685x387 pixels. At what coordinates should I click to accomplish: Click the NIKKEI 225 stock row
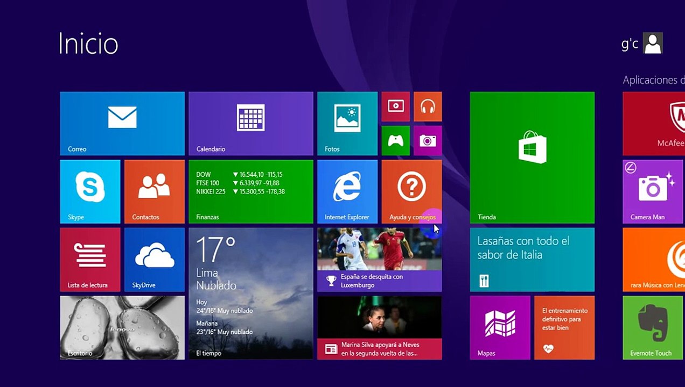tap(241, 192)
